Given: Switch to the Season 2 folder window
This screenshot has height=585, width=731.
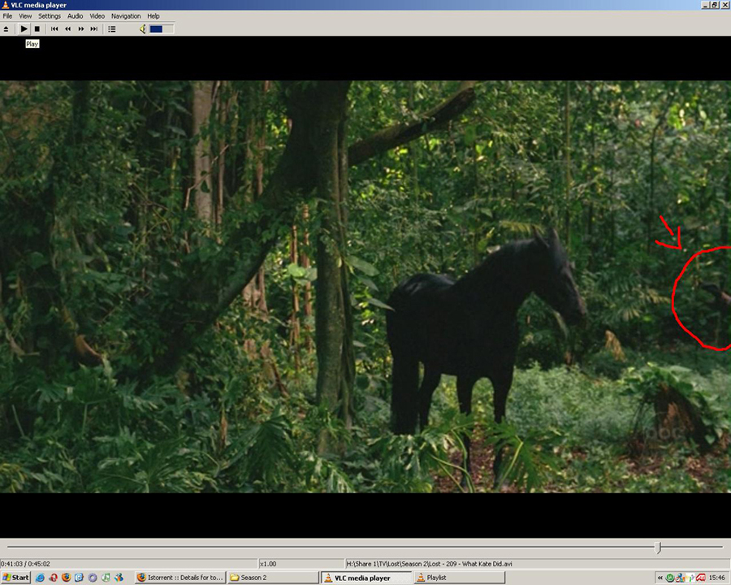Looking at the screenshot, I should [273, 578].
